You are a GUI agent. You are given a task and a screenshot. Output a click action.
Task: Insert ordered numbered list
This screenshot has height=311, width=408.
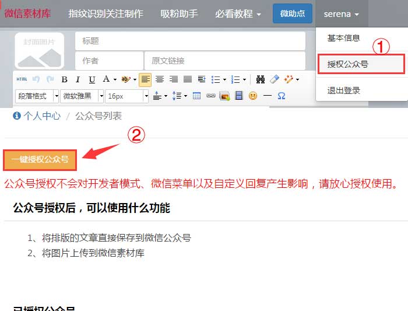(x=235, y=79)
